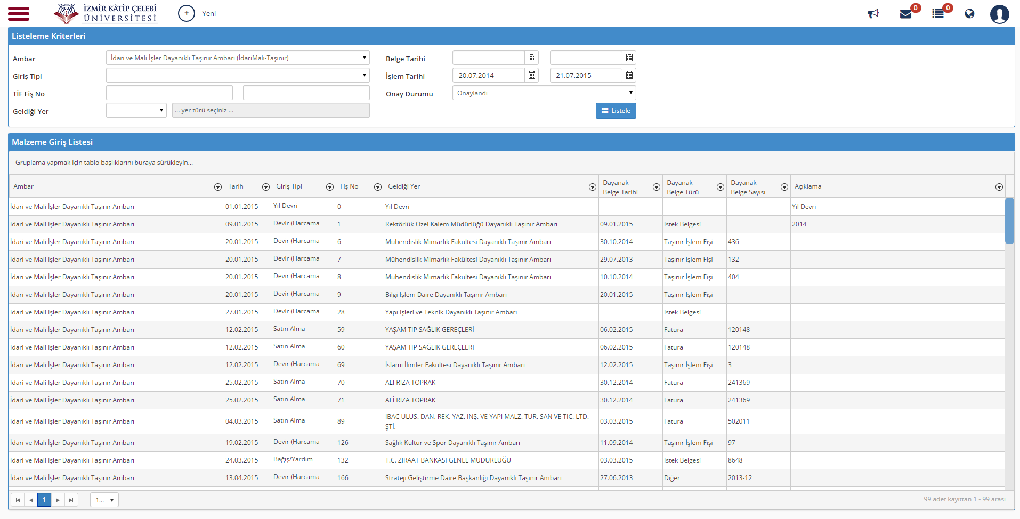1020x519 pixels.
Task: Filter the Dayanak Belge Sayısı column
Action: [784, 187]
